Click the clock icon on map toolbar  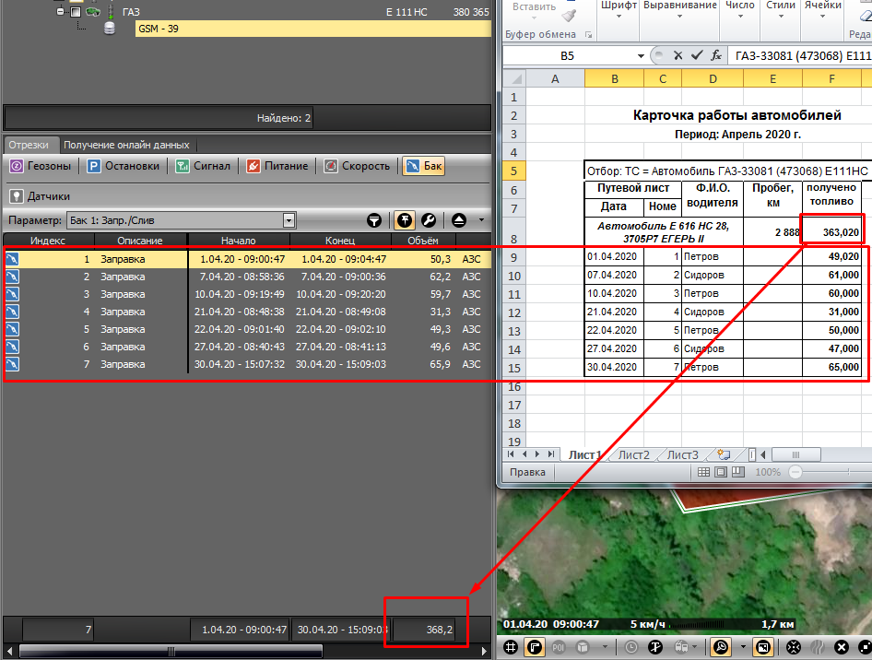tap(631, 647)
